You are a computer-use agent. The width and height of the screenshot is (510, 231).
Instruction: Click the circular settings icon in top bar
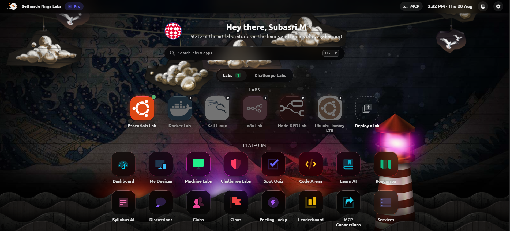coord(498,6)
